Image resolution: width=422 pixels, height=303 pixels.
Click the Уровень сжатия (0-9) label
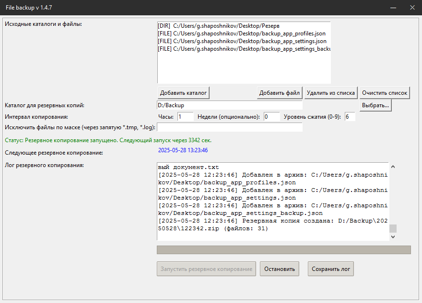312,117
